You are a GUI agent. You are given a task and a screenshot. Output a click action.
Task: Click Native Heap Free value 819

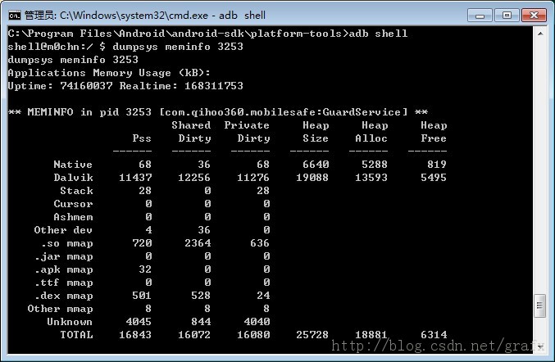437,165
